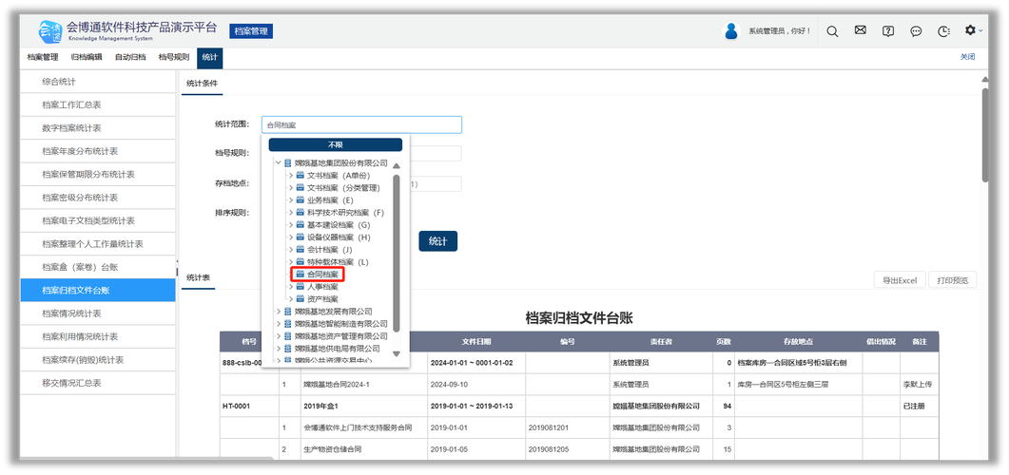
Task: Open the settings dropdown arrow beside gear
Action: (980, 30)
